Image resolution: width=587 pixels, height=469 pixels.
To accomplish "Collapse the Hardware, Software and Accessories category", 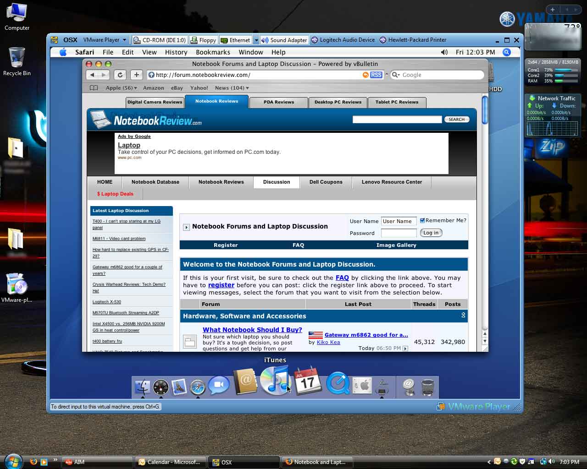I will pos(463,316).
